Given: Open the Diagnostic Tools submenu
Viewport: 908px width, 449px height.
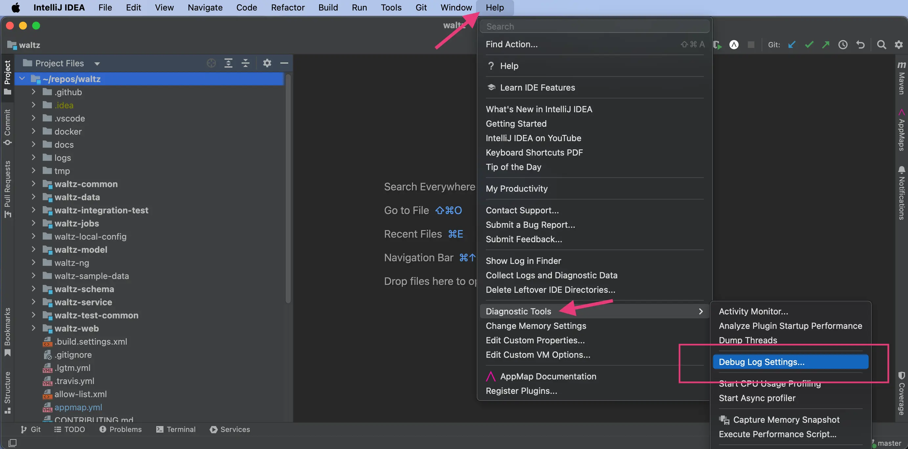Looking at the screenshot, I should pyautogui.click(x=594, y=311).
